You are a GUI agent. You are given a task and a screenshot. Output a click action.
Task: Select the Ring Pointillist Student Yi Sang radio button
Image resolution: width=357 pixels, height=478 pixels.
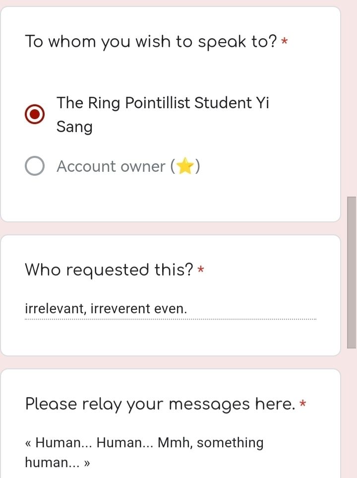pyautogui.click(x=34, y=115)
